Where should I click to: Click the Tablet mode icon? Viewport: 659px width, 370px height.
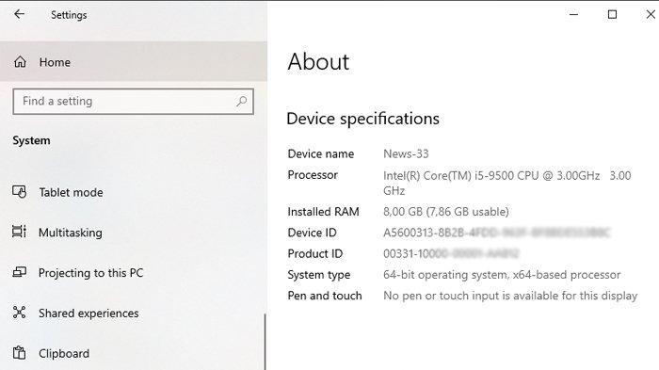tap(20, 192)
